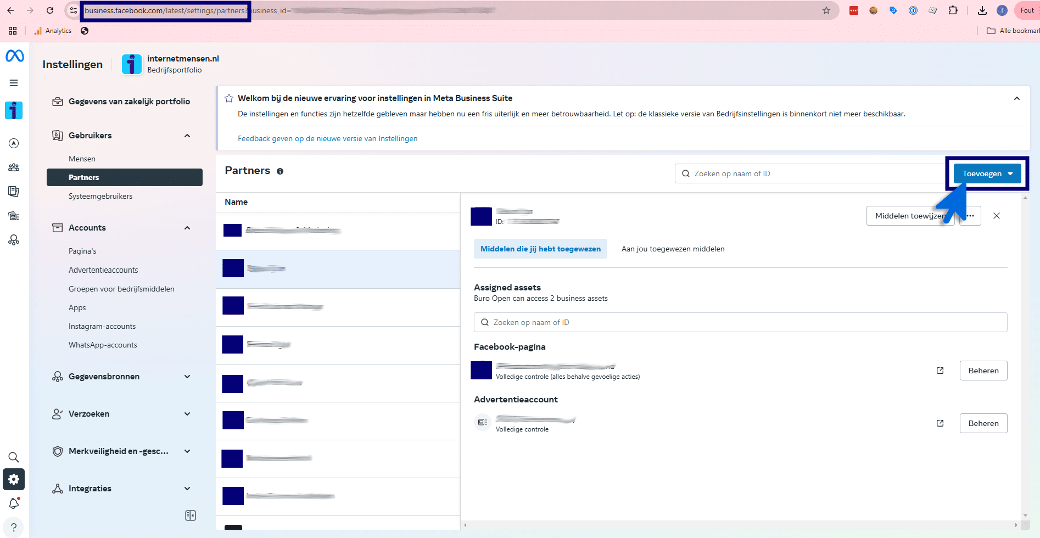Collapse the Gebruikers section
The image size is (1040, 538).
pos(187,136)
